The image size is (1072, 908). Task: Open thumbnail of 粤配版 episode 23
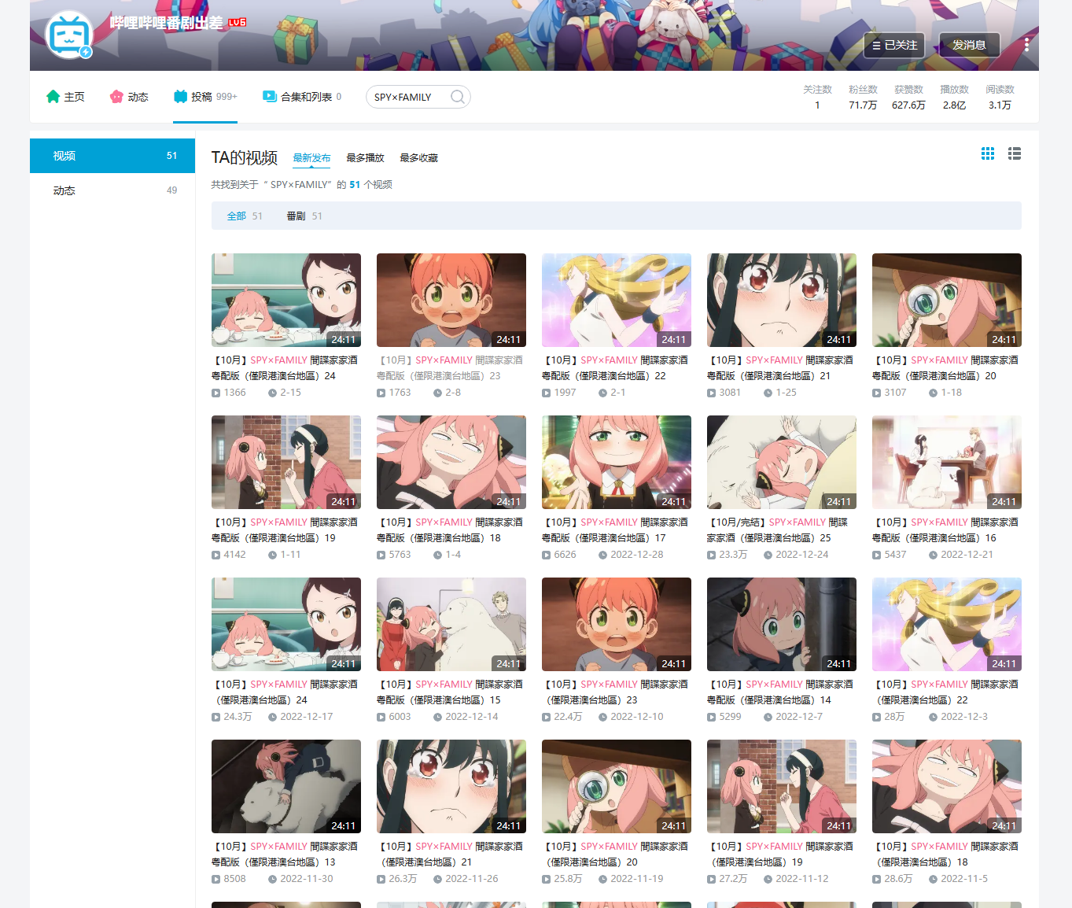pos(451,300)
